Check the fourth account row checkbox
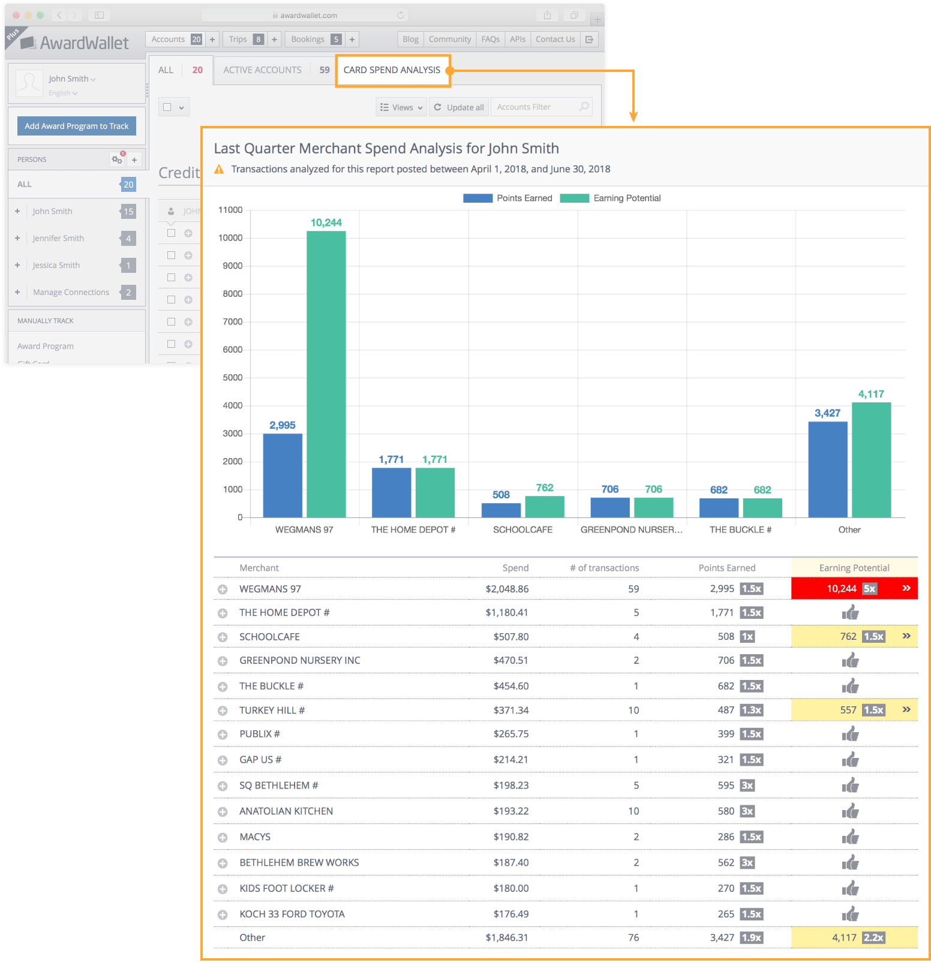This screenshot has height=963, width=931. pos(171,299)
